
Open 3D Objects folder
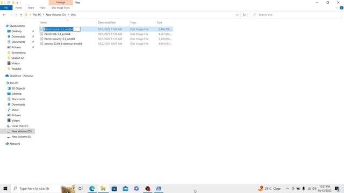[18, 88]
